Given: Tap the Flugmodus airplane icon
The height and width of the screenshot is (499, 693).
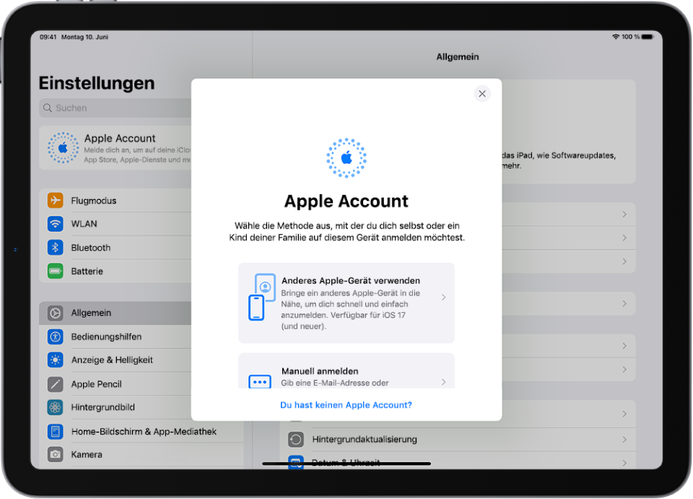Looking at the screenshot, I should click(56, 200).
